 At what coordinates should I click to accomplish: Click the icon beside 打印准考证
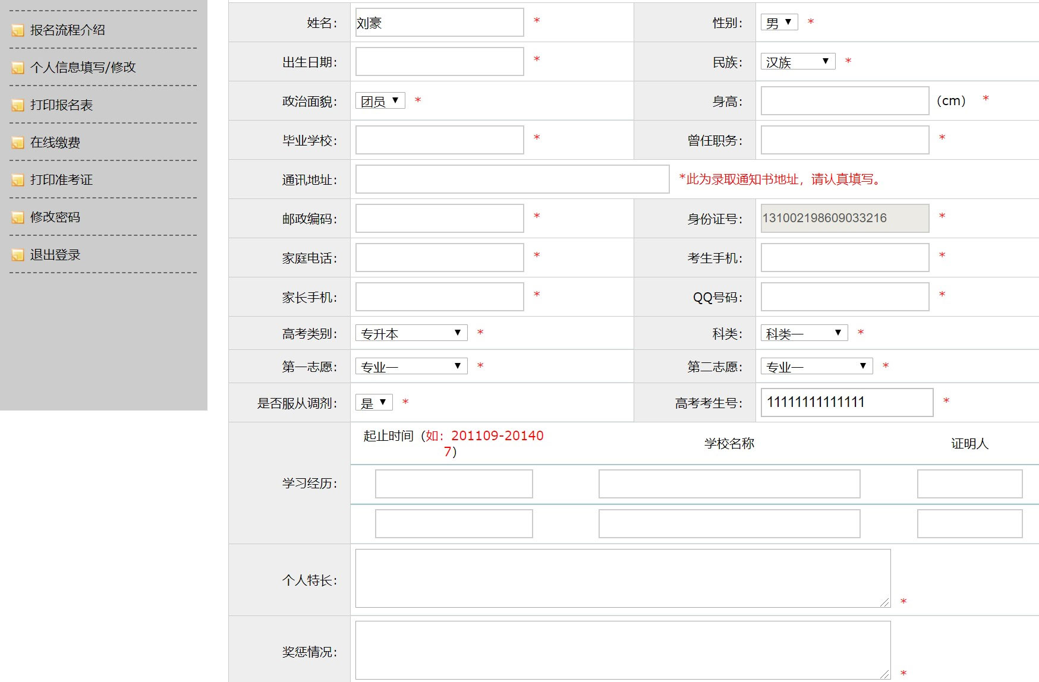click(x=18, y=180)
